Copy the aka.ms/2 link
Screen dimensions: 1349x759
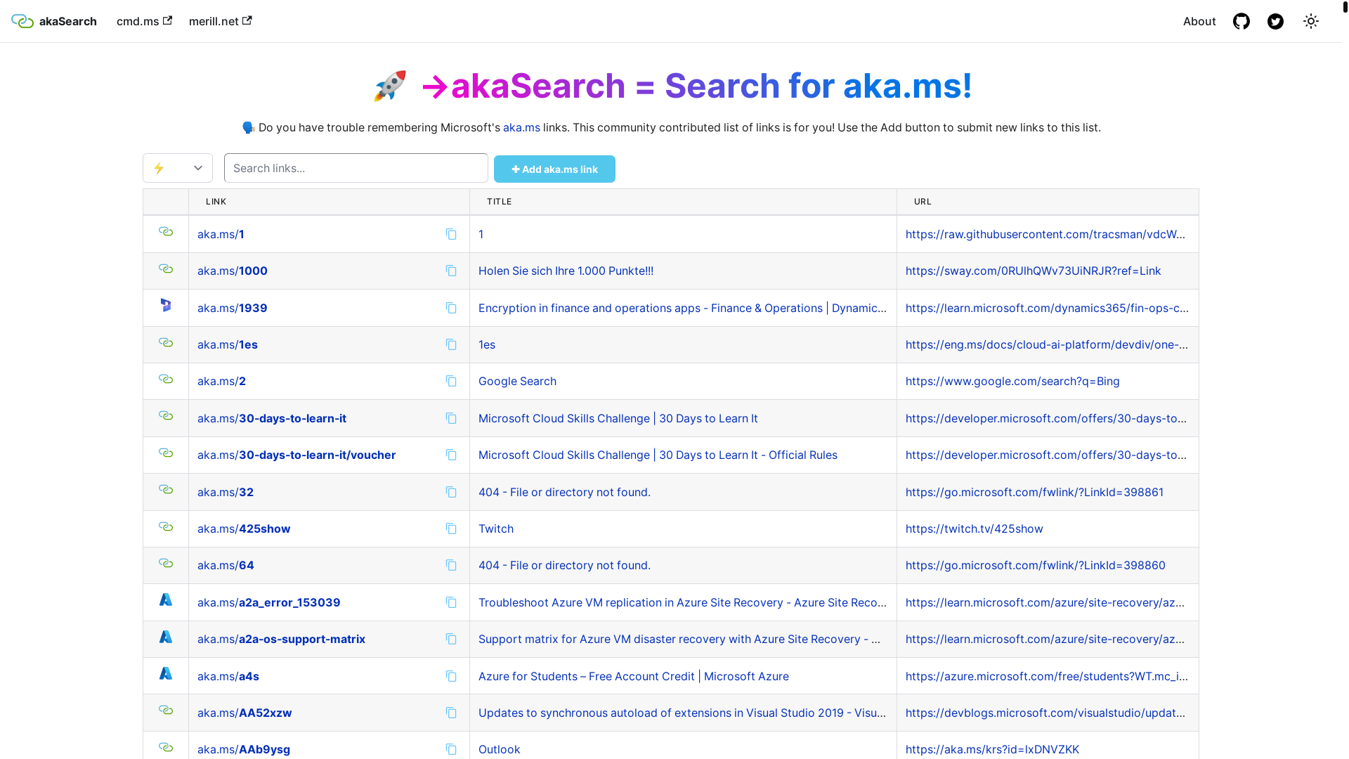coord(451,381)
